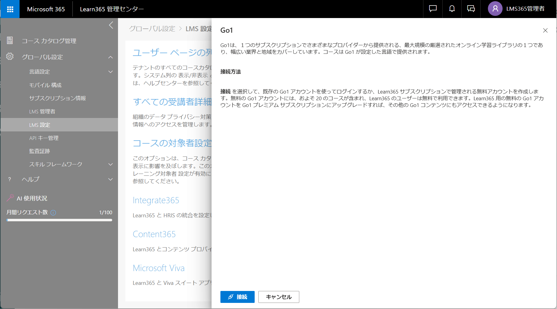The width and height of the screenshot is (557, 309).
Task: Click the AI 使用状況 label
Action: coord(32,198)
